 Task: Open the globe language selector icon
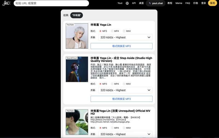click(127, 3)
